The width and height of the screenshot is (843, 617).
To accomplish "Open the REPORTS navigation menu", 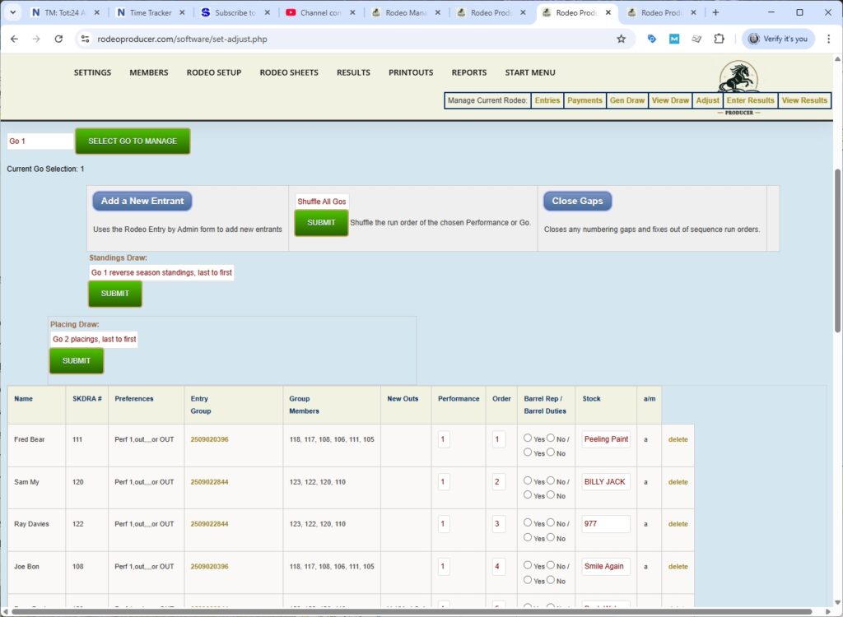I will [468, 72].
